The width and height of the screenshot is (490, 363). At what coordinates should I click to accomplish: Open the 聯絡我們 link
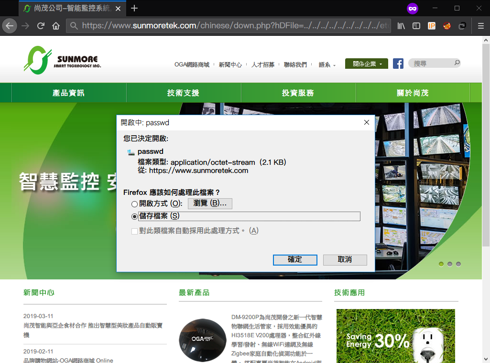[x=295, y=64]
